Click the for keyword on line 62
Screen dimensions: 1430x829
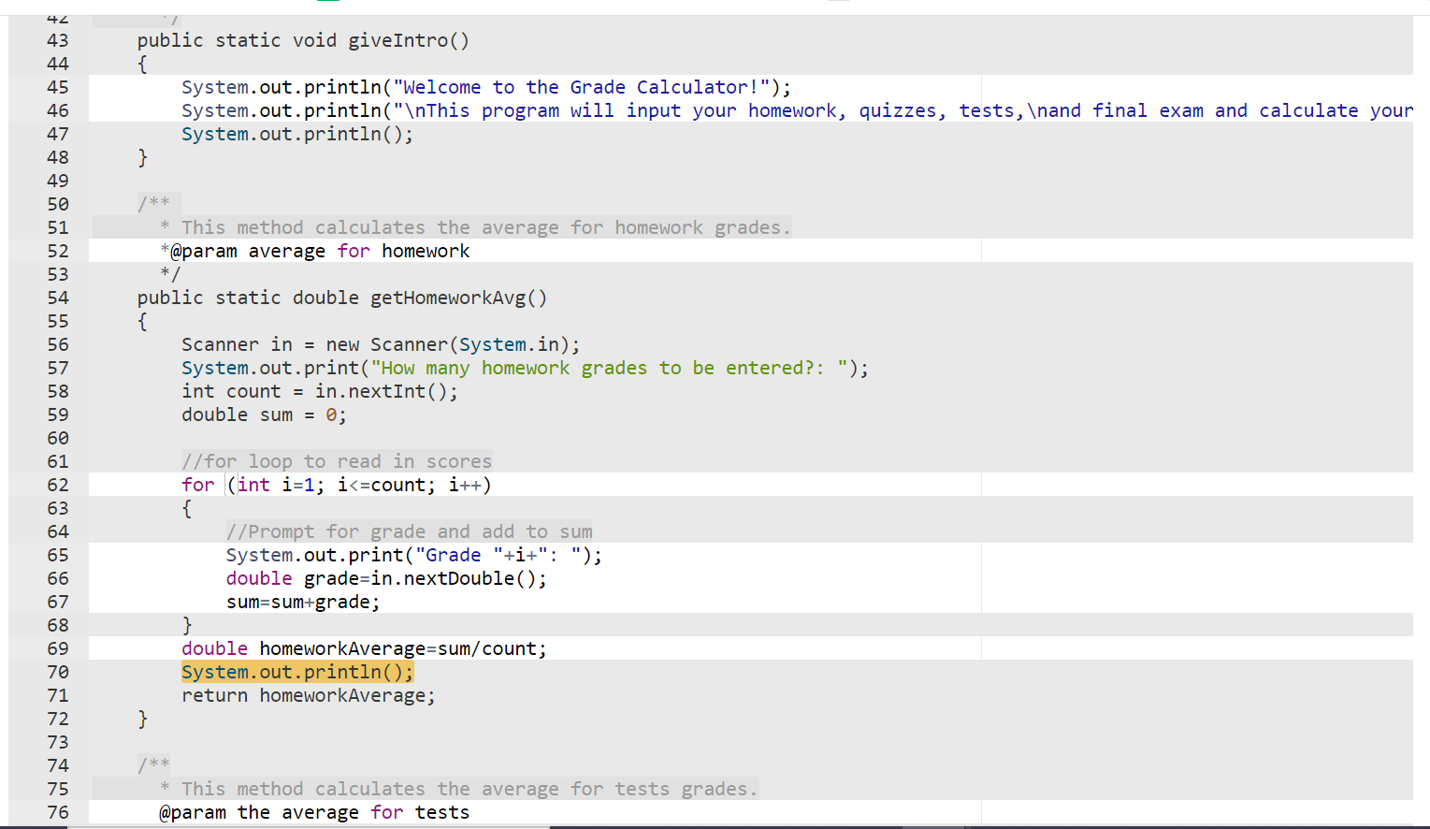197,485
